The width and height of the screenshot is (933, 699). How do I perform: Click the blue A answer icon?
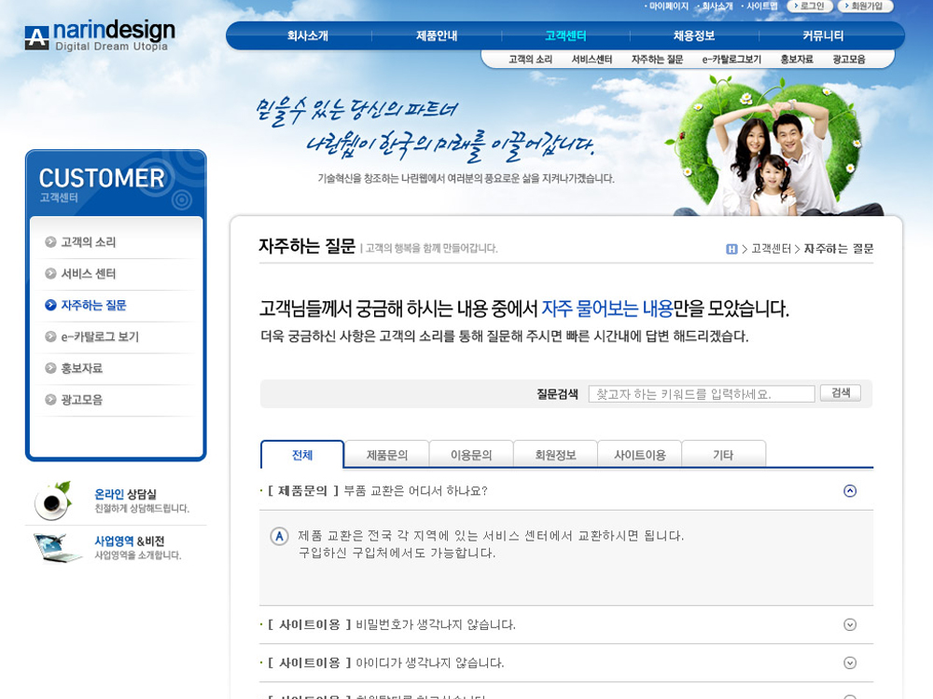[x=279, y=536]
